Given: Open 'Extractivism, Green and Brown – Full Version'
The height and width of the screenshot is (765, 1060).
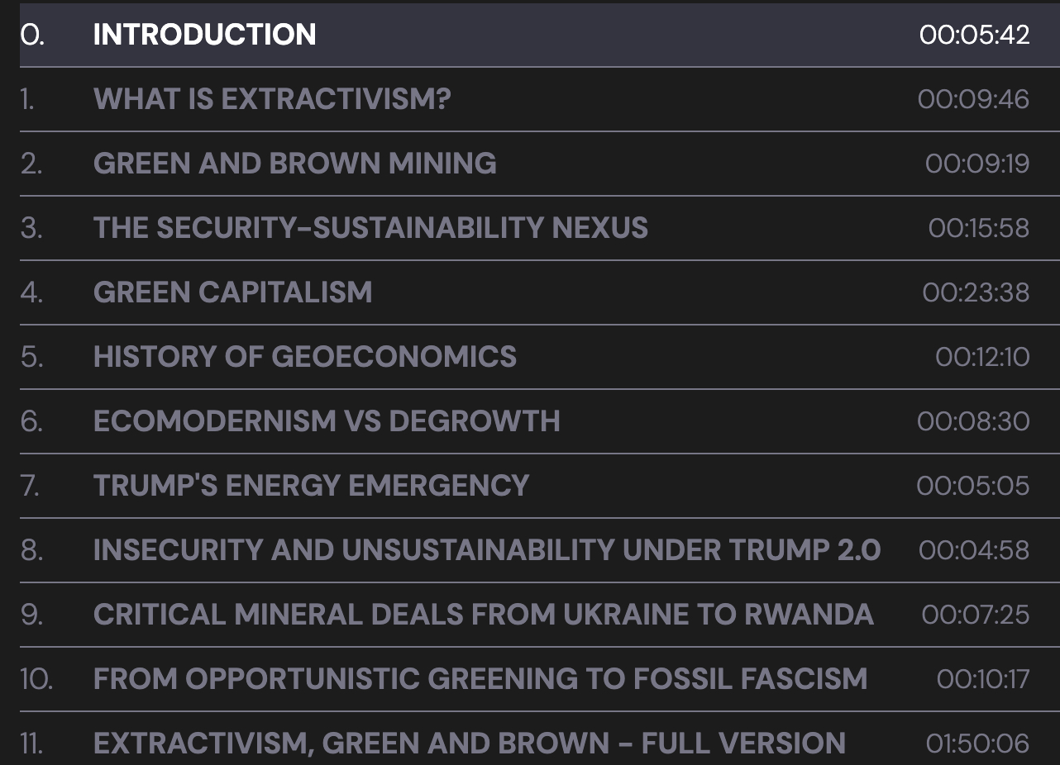Looking at the screenshot, I should click(x=469, y=744).
